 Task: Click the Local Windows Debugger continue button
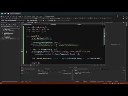pos(55,18)
